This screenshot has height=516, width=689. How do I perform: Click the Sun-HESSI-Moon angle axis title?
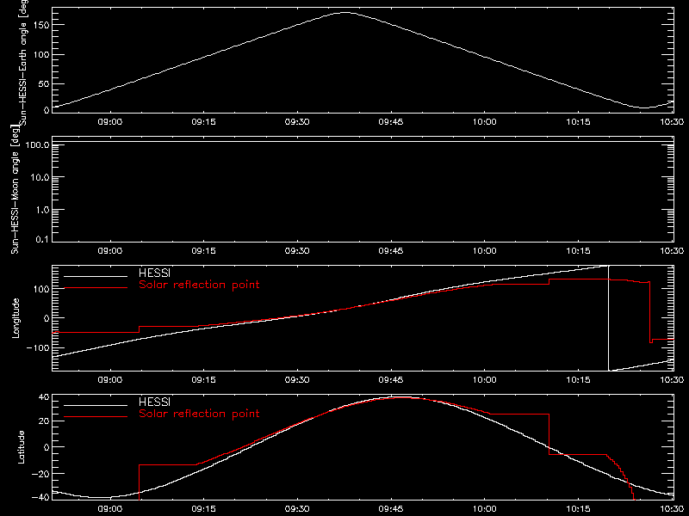click(x=15, y=189)
